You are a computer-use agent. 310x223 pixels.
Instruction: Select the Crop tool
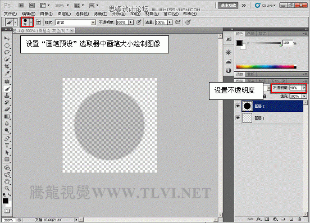[7, 66]
